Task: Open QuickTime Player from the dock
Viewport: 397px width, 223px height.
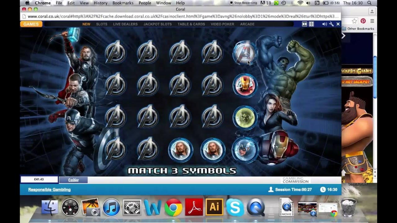Action: pos(256,207)
